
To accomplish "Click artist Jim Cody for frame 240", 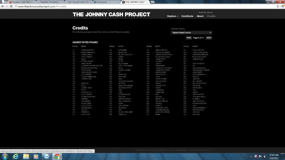I will [x=196, y=114].
